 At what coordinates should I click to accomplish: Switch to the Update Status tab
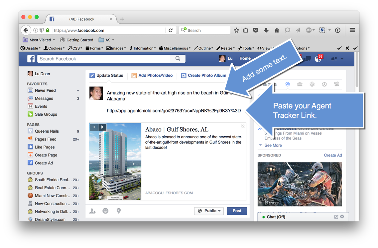coord(106,76)
